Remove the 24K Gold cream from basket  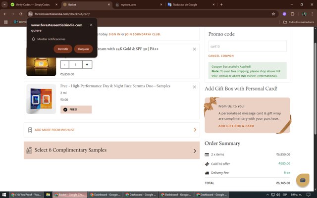(x=194, y=49)
